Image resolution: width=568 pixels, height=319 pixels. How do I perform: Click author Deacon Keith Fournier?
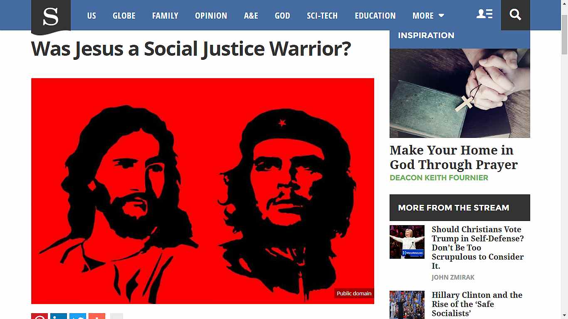click(439, 178)
